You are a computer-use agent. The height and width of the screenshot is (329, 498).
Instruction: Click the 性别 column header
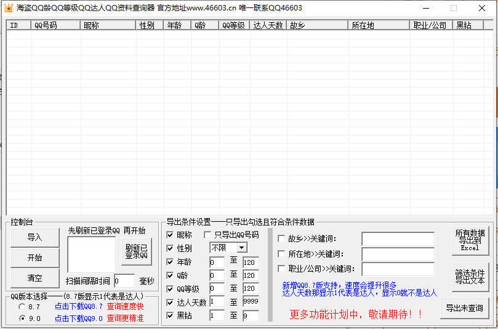point(150,25)
